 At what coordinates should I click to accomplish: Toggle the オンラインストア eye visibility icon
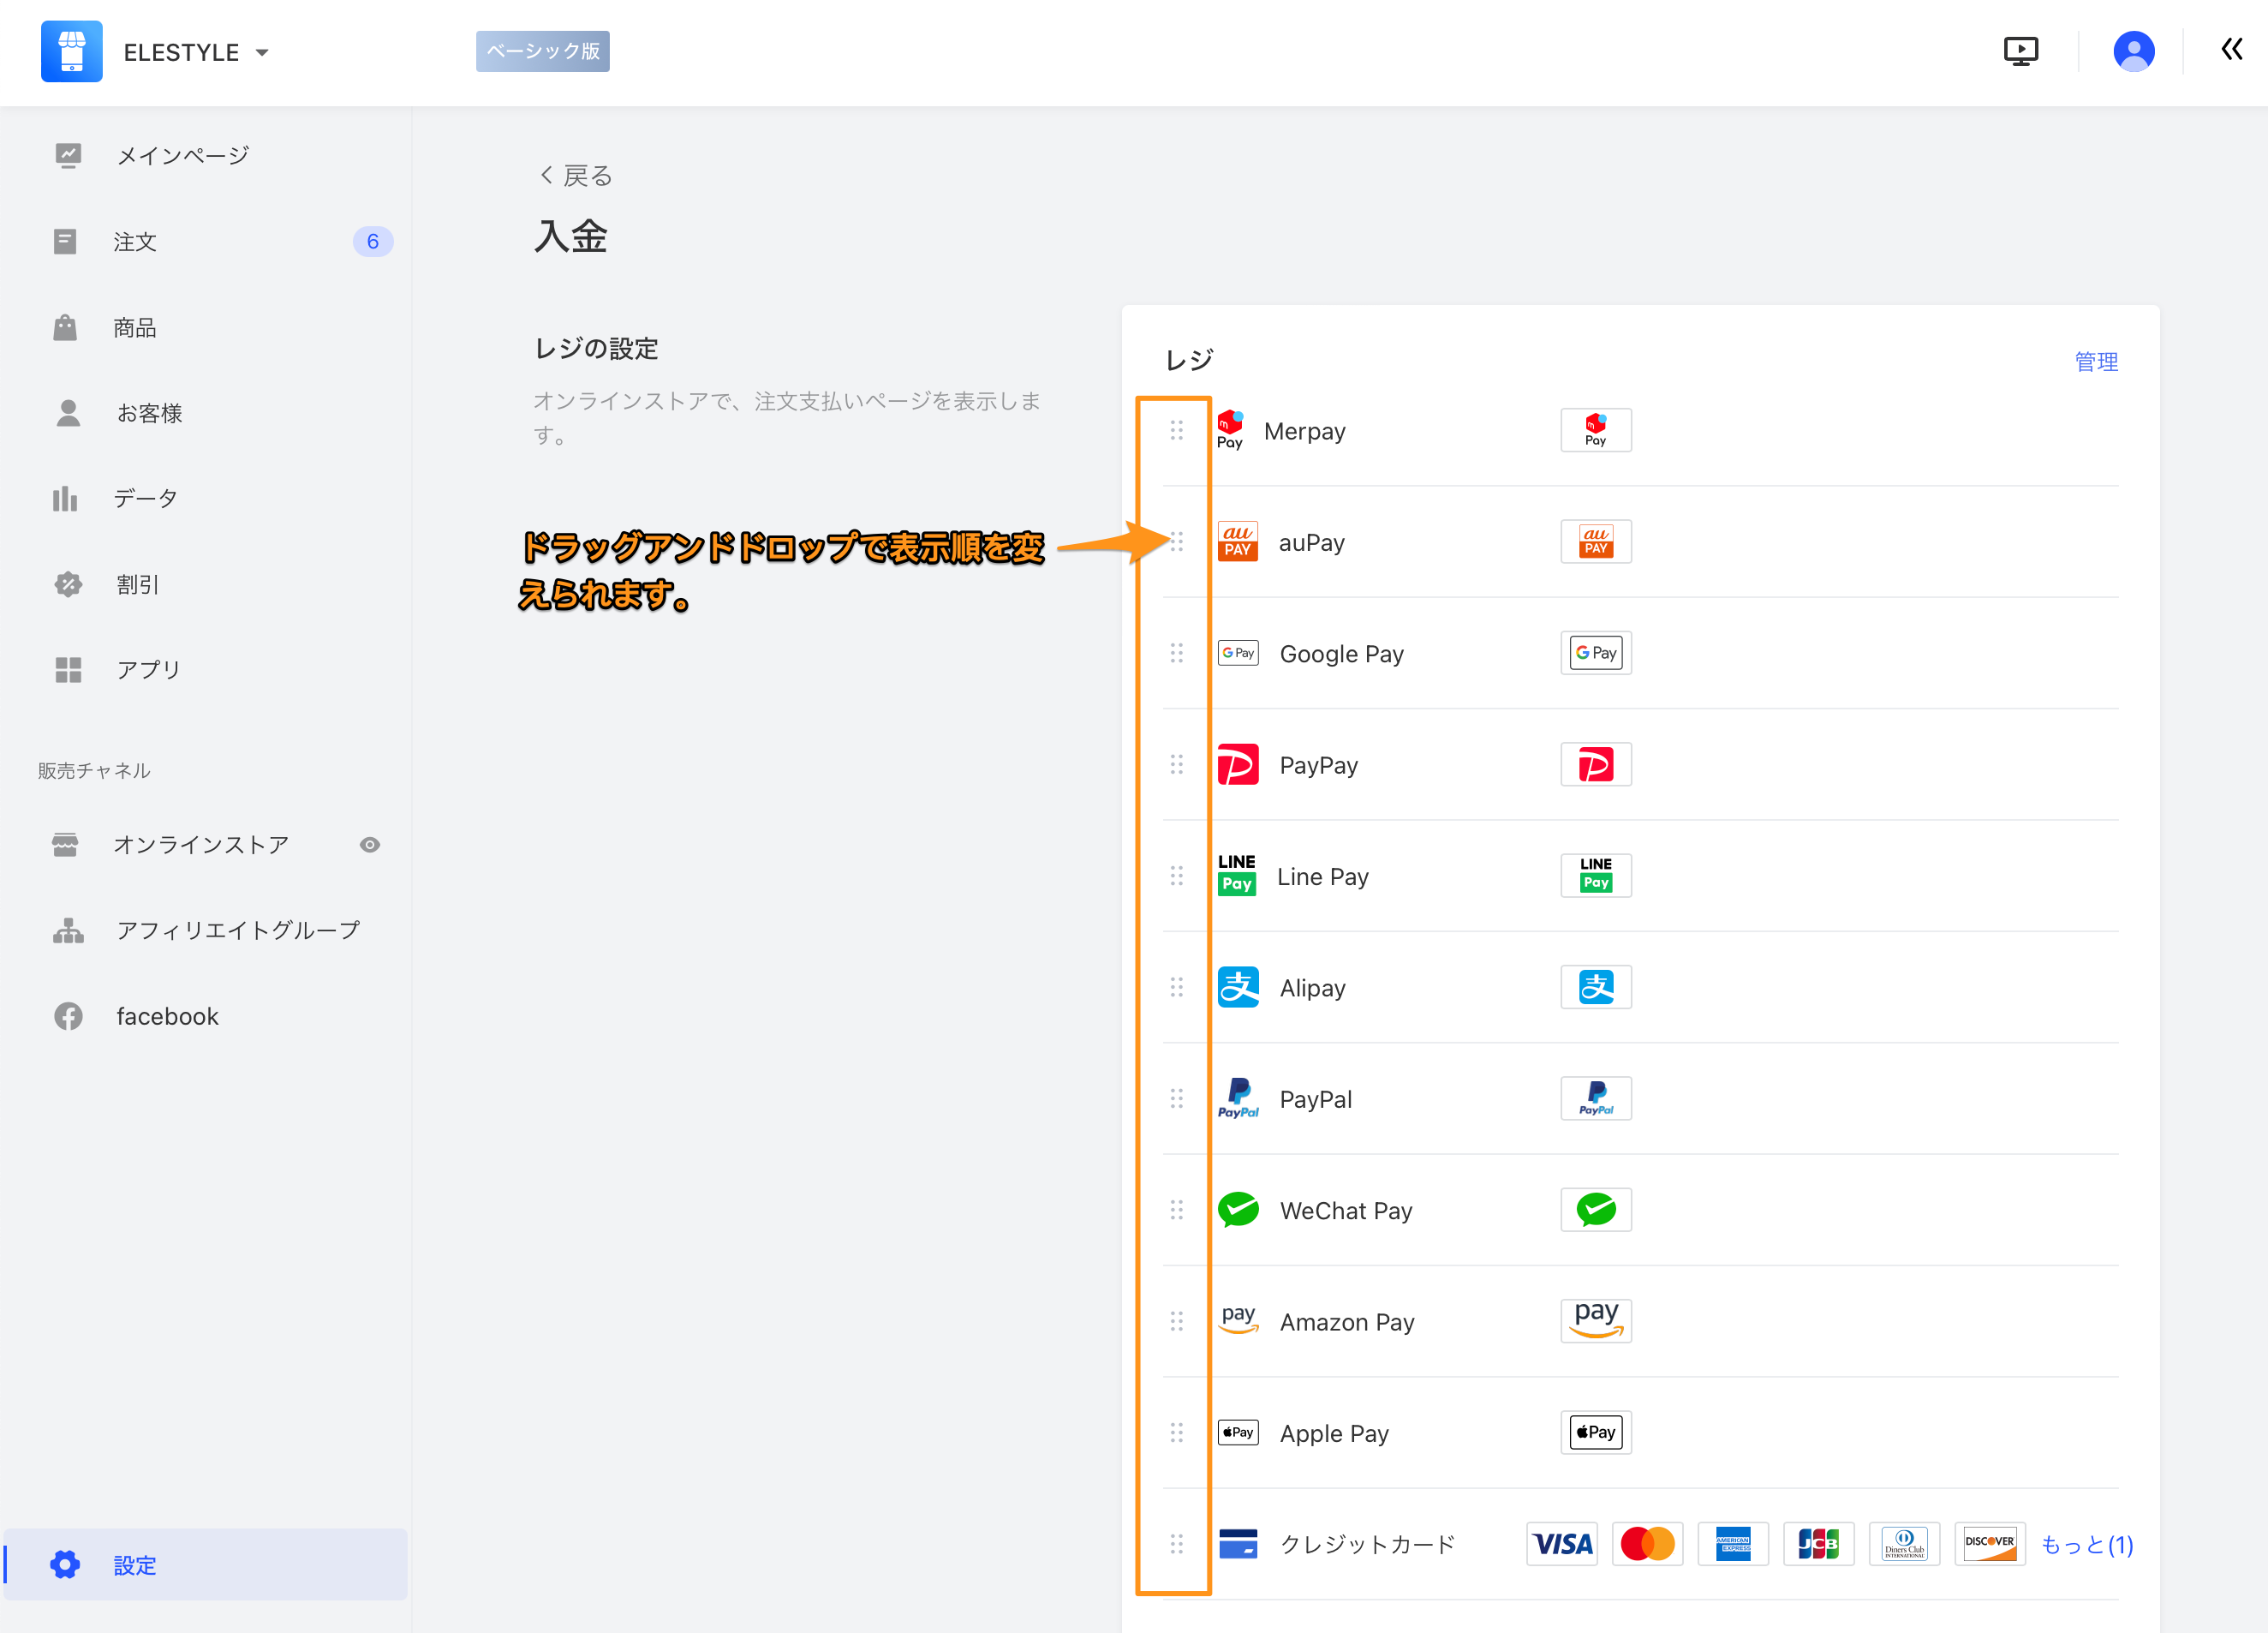pos(370,845)
